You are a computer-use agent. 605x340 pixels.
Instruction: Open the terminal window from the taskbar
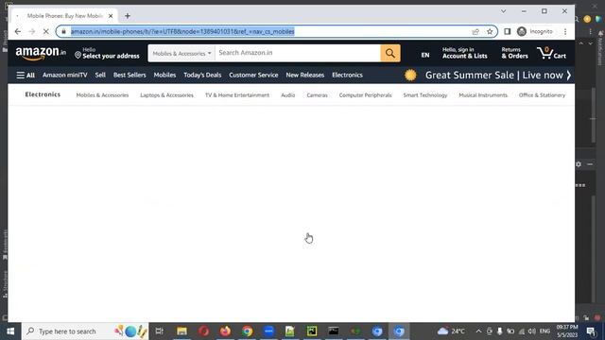click(x=334, y=331)
